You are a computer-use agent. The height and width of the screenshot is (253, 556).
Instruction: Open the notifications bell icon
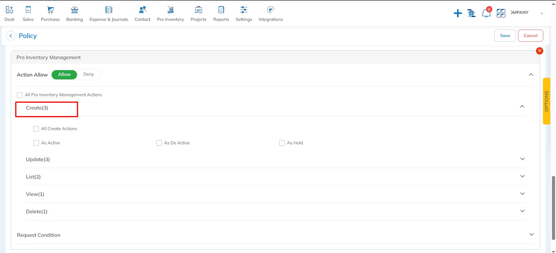(486, 13)
